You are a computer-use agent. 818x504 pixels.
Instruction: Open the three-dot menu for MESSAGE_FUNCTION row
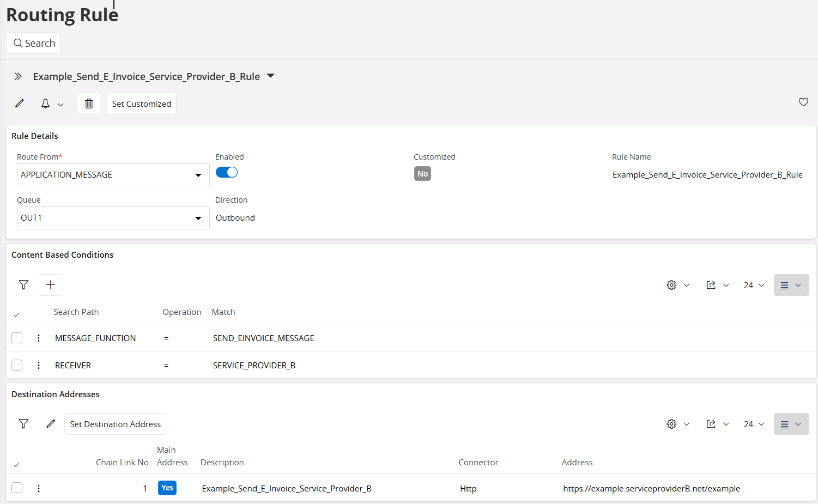click(x=39, y=338)
